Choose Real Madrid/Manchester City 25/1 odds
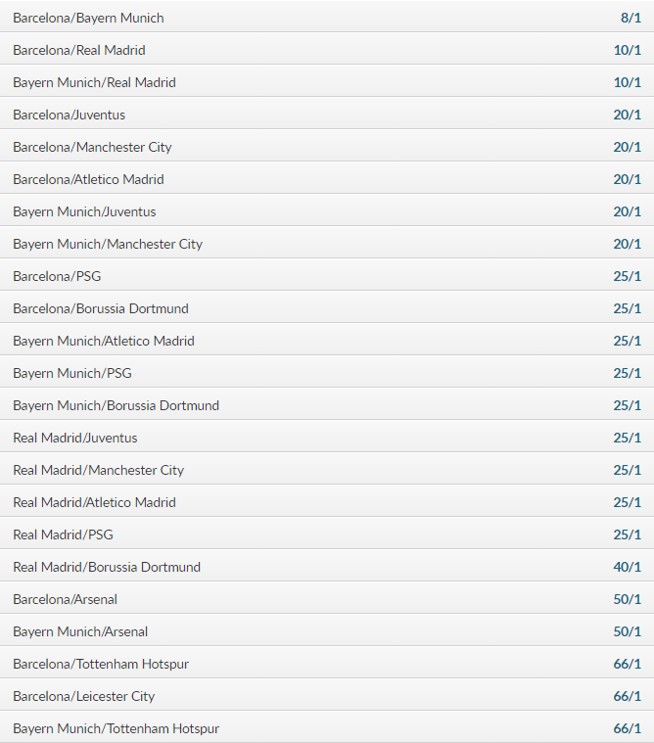Viewport: 654px width, 743px height. click(627, 470)
